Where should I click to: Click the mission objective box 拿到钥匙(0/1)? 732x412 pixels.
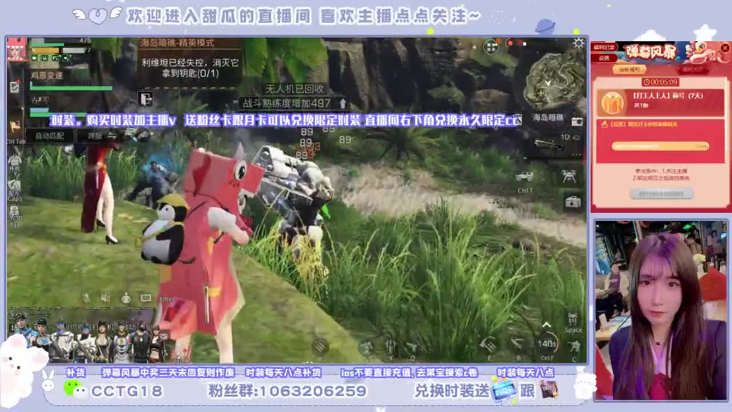click(x=190, y=68)
